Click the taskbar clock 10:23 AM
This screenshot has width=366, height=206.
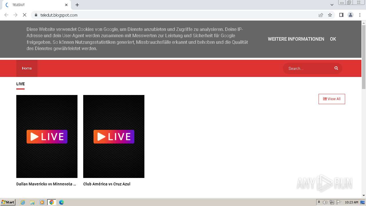click(x=351, y=202)
